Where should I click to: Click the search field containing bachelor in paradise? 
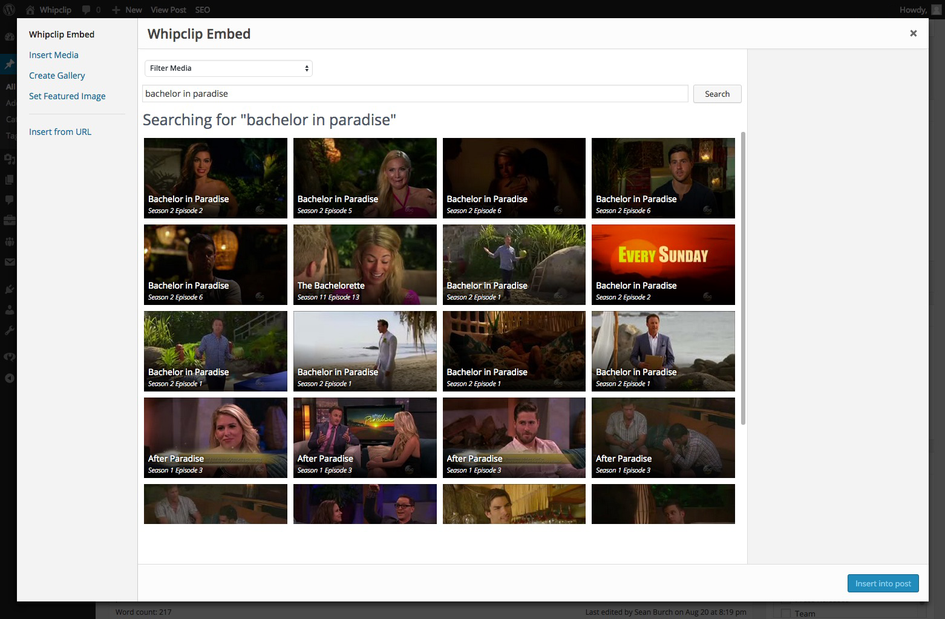416,94
